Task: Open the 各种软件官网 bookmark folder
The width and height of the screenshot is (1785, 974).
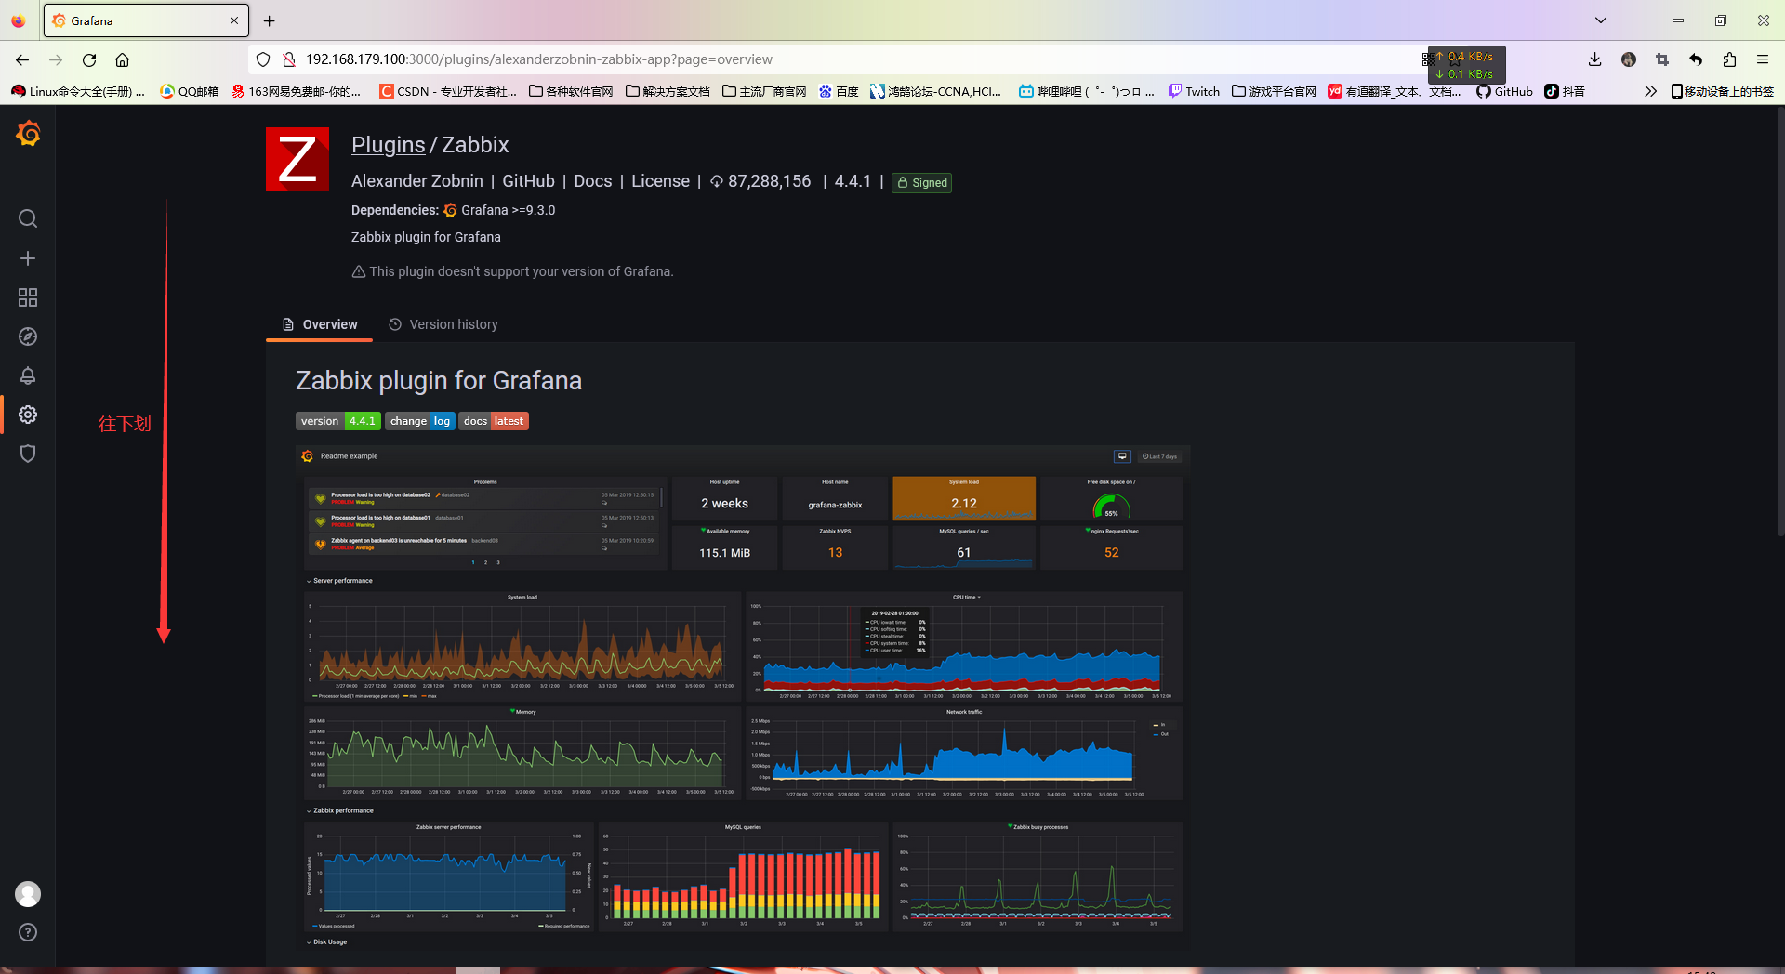Action: [x=571, y=91]
